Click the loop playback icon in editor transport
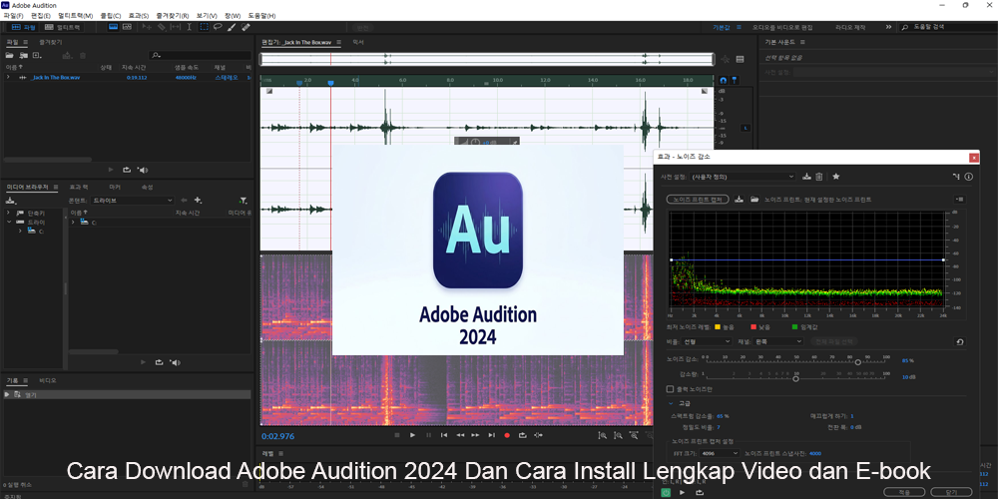 pyautogui.click(x=523, y=435)
